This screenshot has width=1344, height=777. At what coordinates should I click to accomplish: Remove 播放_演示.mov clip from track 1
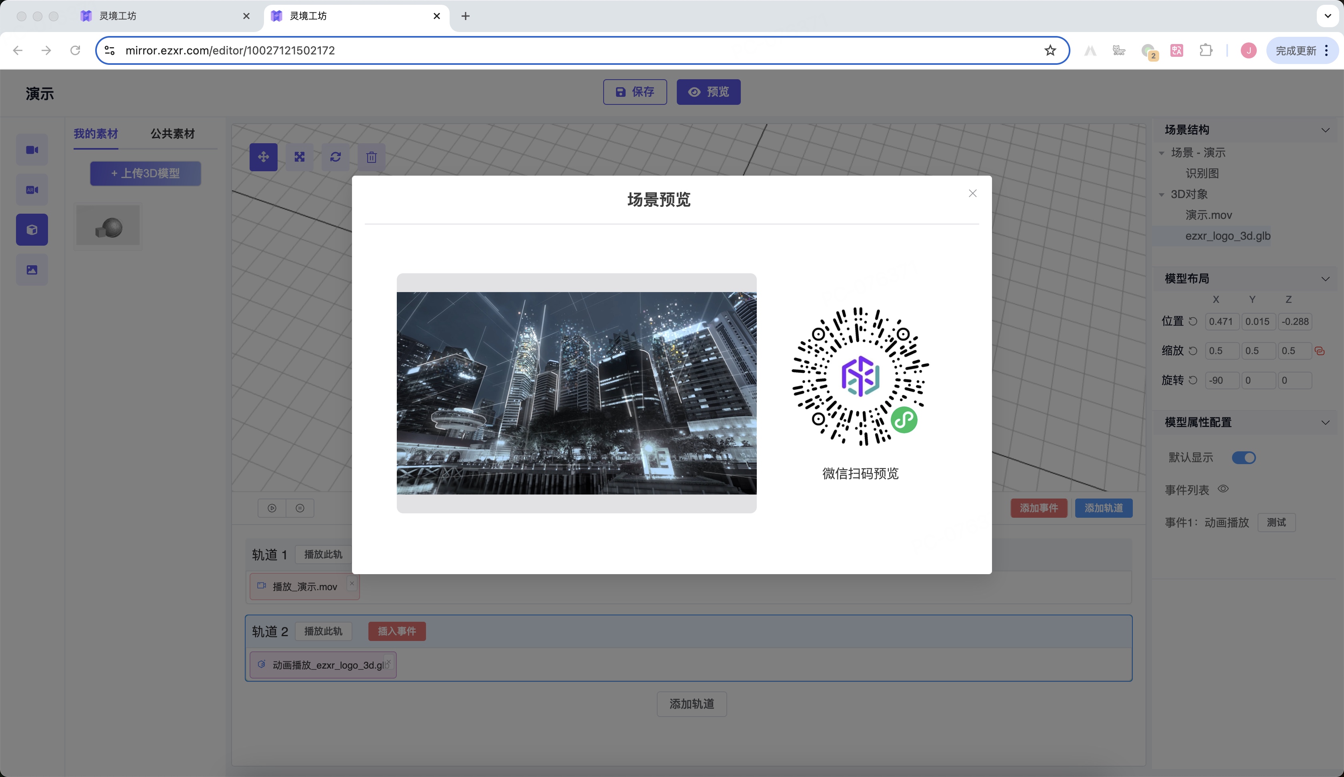point(352,583)
